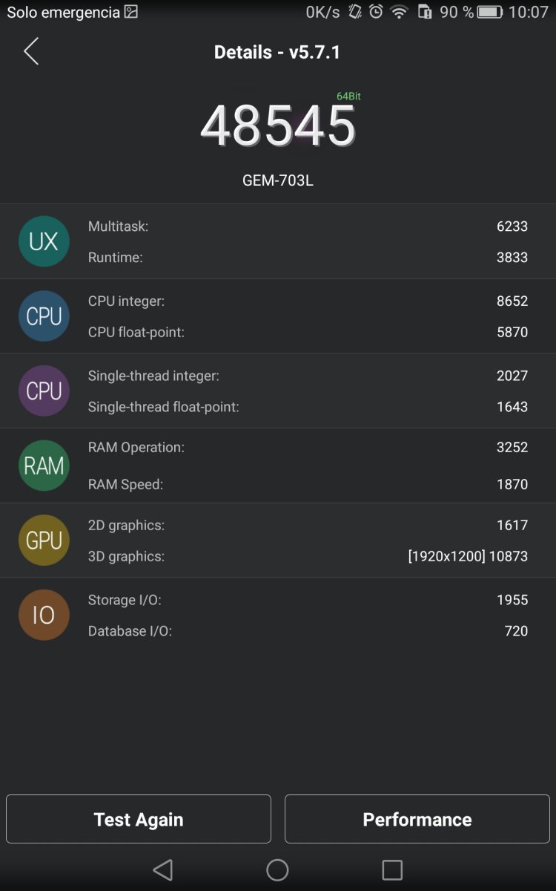Tap the back arrow icon
Image resolution: width=556 pixels, height=891 pixels.
31,52
